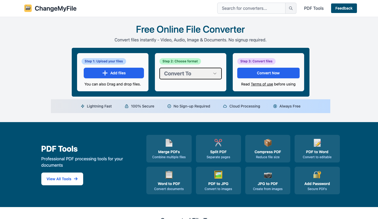Select the PDF to JPG image icon
Image resolution: width=378 pixels, height=219 pixels.
coord(218,174)
